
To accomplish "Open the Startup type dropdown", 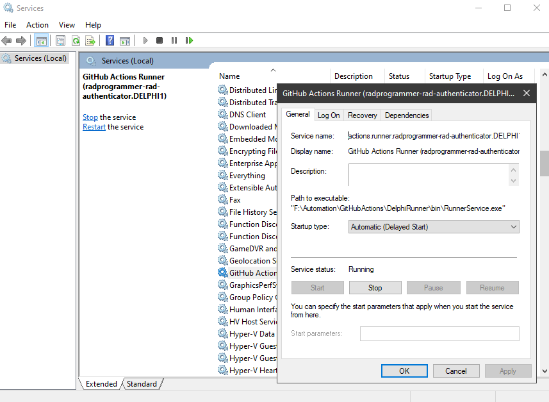I will (x=514, y=227).
